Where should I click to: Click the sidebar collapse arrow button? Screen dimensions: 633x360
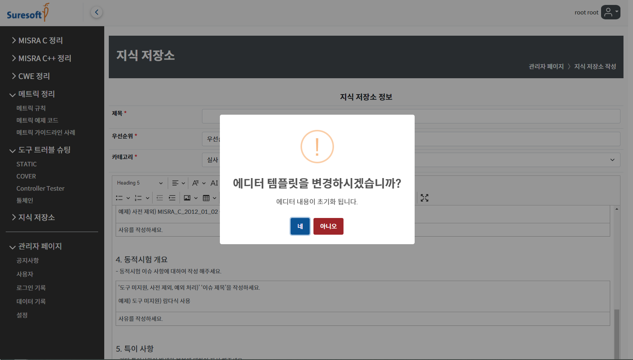point(97,12)
